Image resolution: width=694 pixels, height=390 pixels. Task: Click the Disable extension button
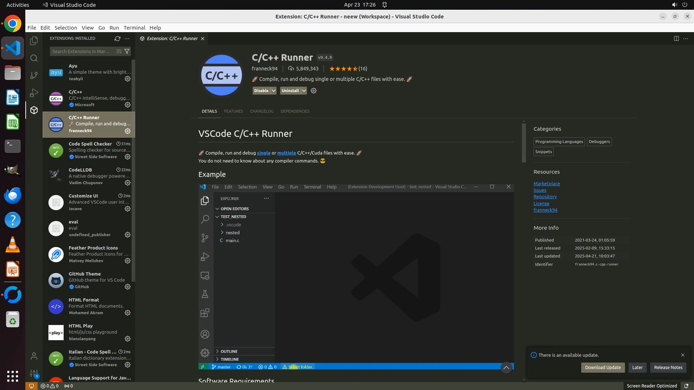(x=261, y=91)
